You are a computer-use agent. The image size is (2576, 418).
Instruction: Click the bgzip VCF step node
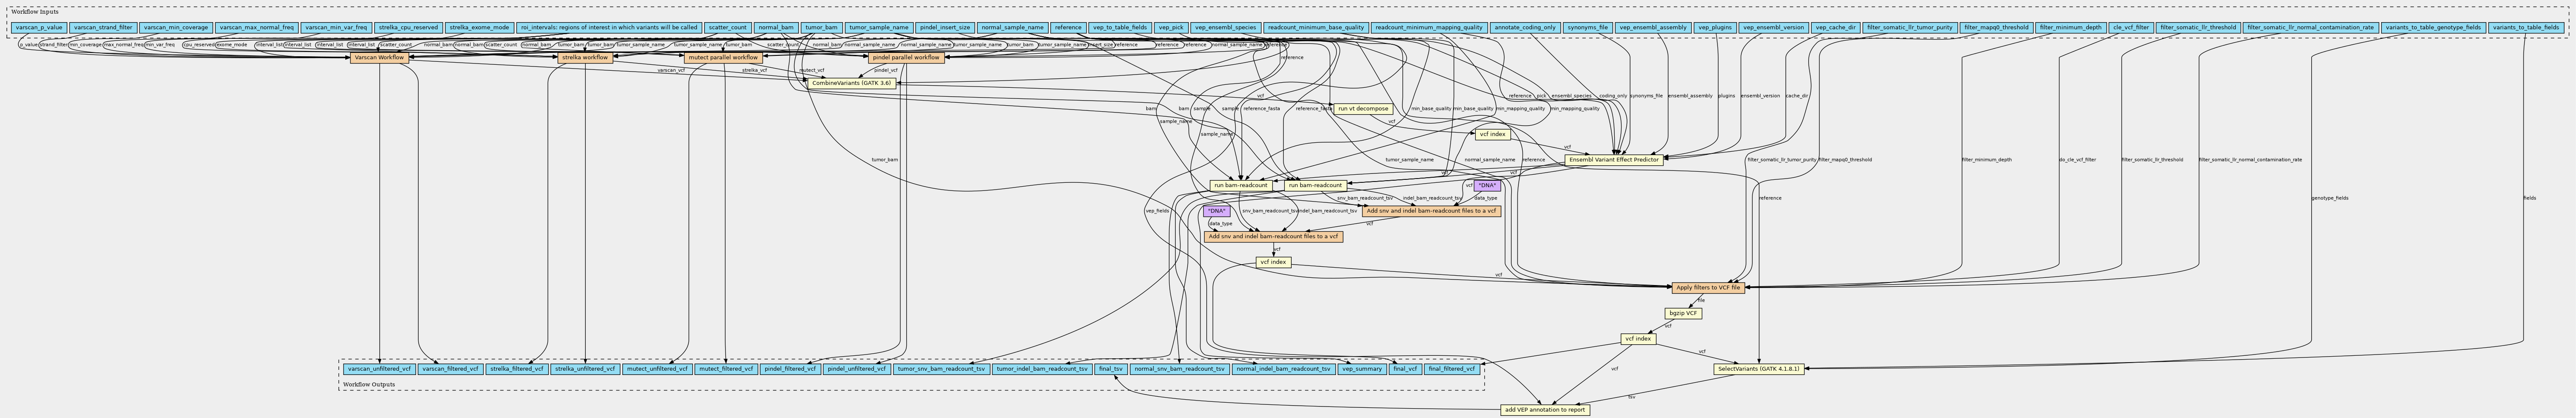1683,313
